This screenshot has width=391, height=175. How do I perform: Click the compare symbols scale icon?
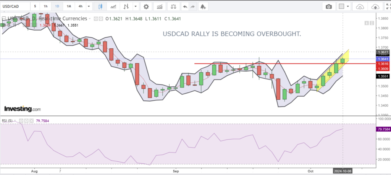[173, 6]
